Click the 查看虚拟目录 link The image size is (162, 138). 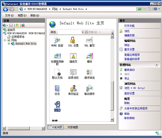tap(132, 59)
